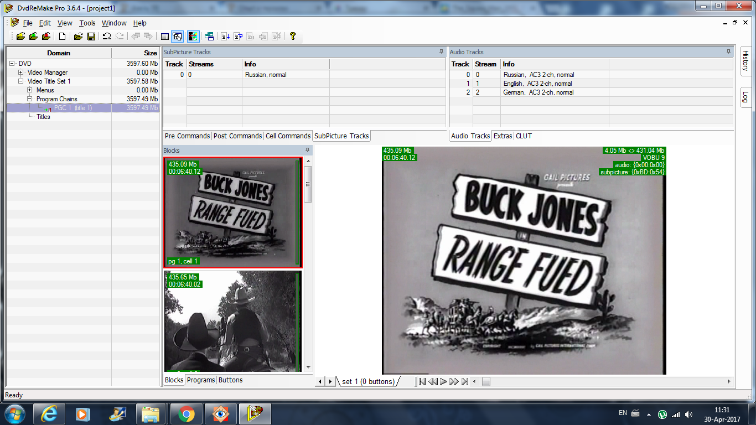Open a project with the folder icon
The image size is (756, 425).
pyautogui.click(x=78, y=37)
